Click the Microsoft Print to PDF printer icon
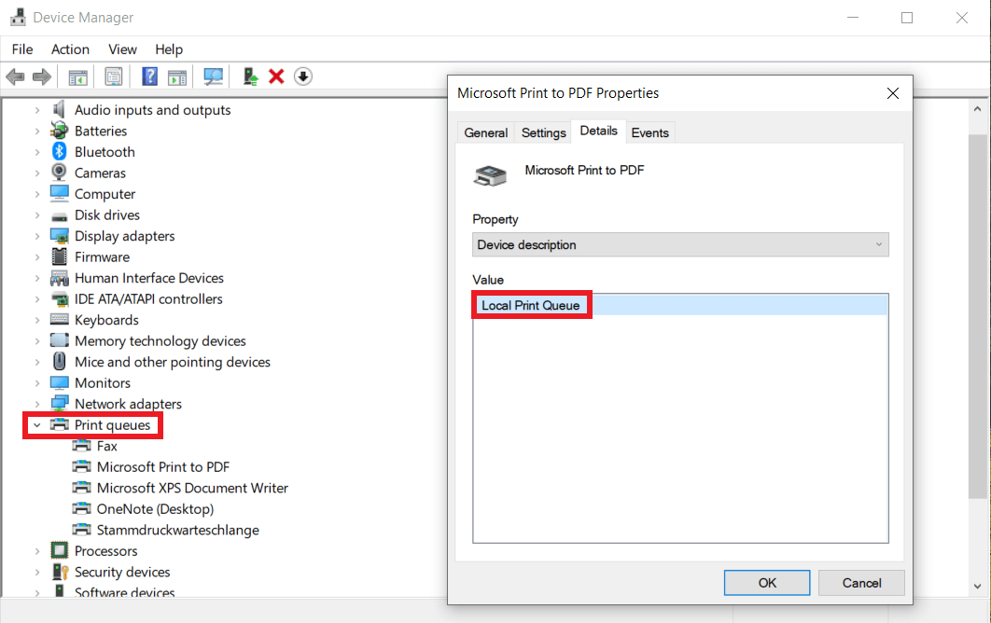 tap(489, 174)
